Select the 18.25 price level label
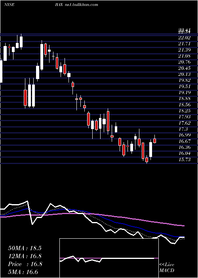198x278 pixels. tap(184, 111)
